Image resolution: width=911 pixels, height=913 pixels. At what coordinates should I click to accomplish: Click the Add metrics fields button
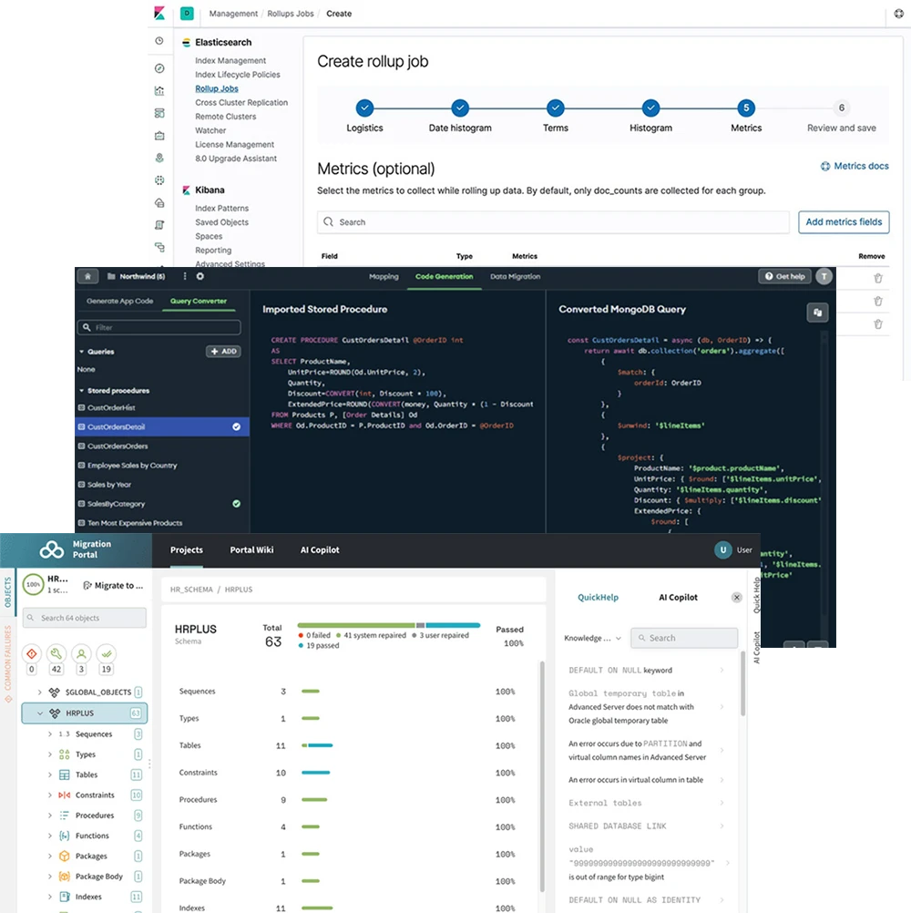[844, 222]
